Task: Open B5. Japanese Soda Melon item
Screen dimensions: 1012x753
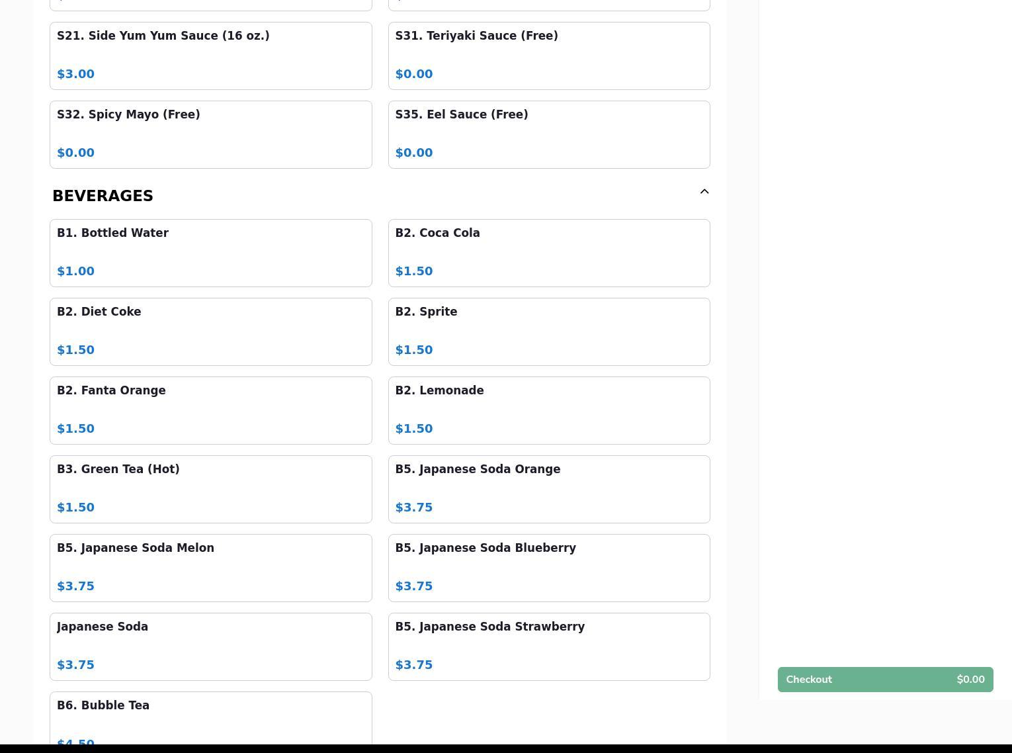Action: [210, 568]
